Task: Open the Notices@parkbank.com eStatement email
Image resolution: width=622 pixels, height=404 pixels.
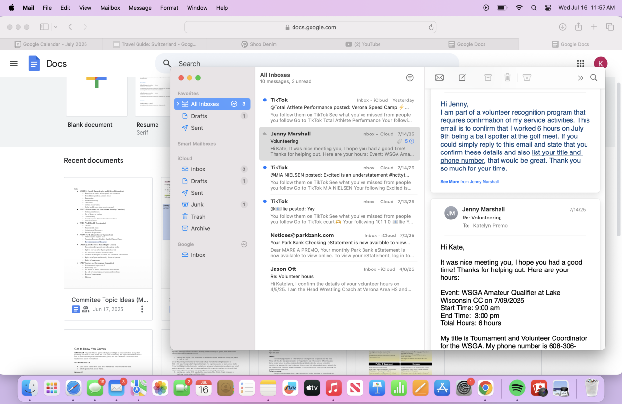Action: [340, 245]
